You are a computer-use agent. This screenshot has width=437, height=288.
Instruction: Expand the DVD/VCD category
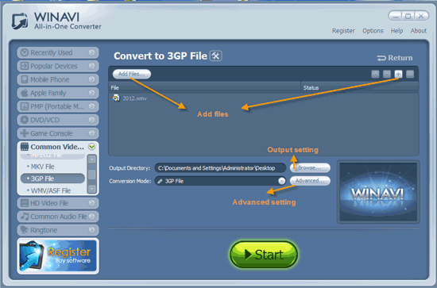(91, 120)
